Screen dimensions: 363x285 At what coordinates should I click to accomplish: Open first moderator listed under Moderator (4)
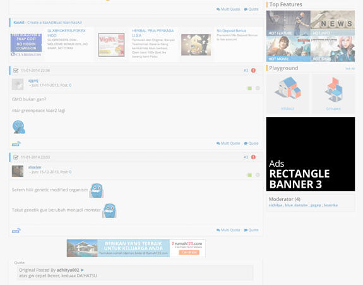point(275,205)
